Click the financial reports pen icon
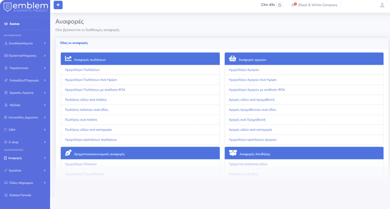This screenshot has height=209, width=390. (x=68, y=153)
